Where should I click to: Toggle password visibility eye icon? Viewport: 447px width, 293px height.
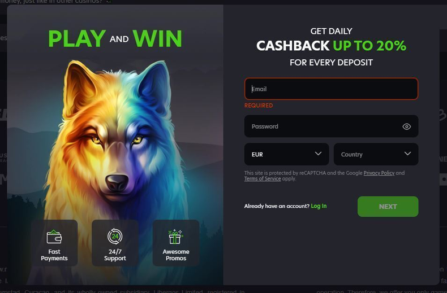pos(406,126)
